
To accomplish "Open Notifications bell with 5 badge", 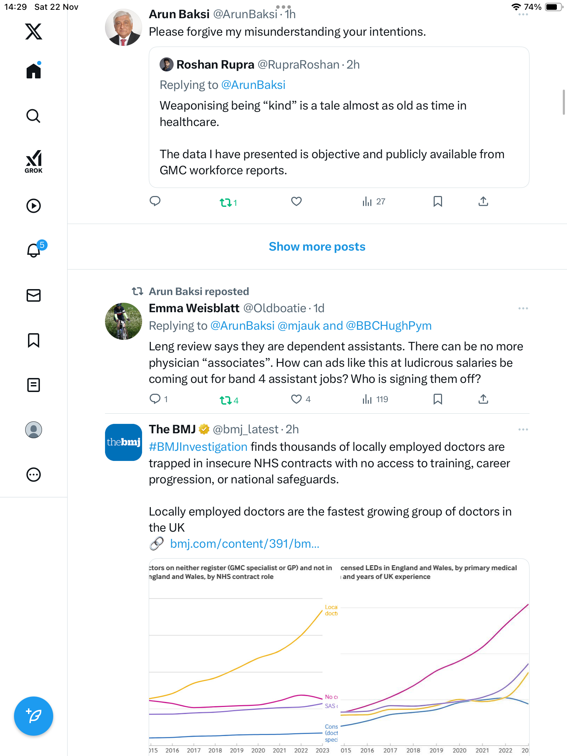I will pos(34,250).
